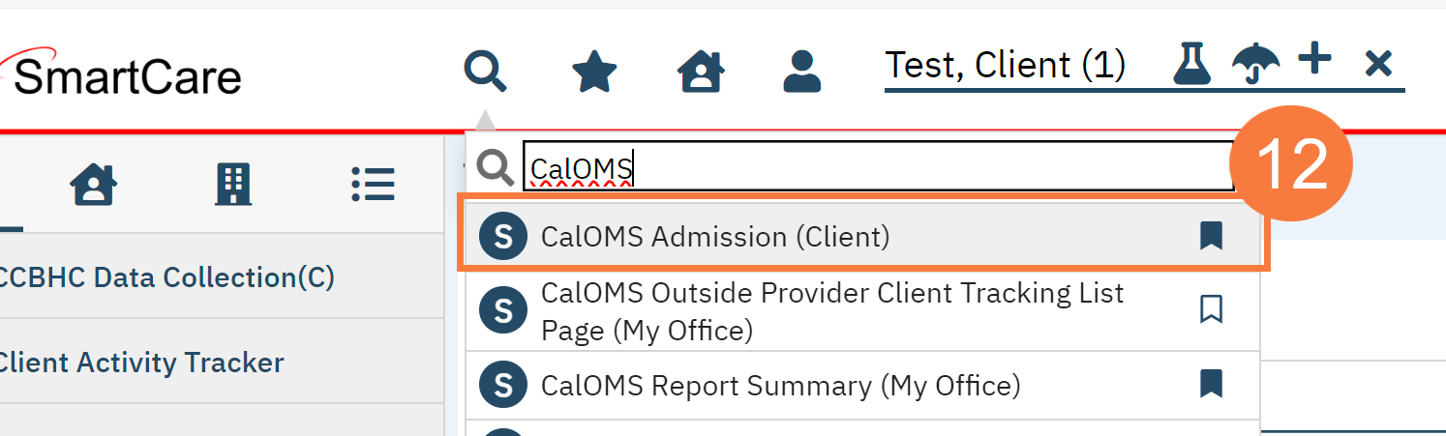
Task: Select the office building sidebar icon
Action: pos(232,183)
